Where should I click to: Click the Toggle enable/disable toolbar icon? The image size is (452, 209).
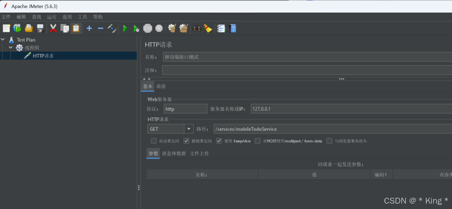[x=112, y=28]
